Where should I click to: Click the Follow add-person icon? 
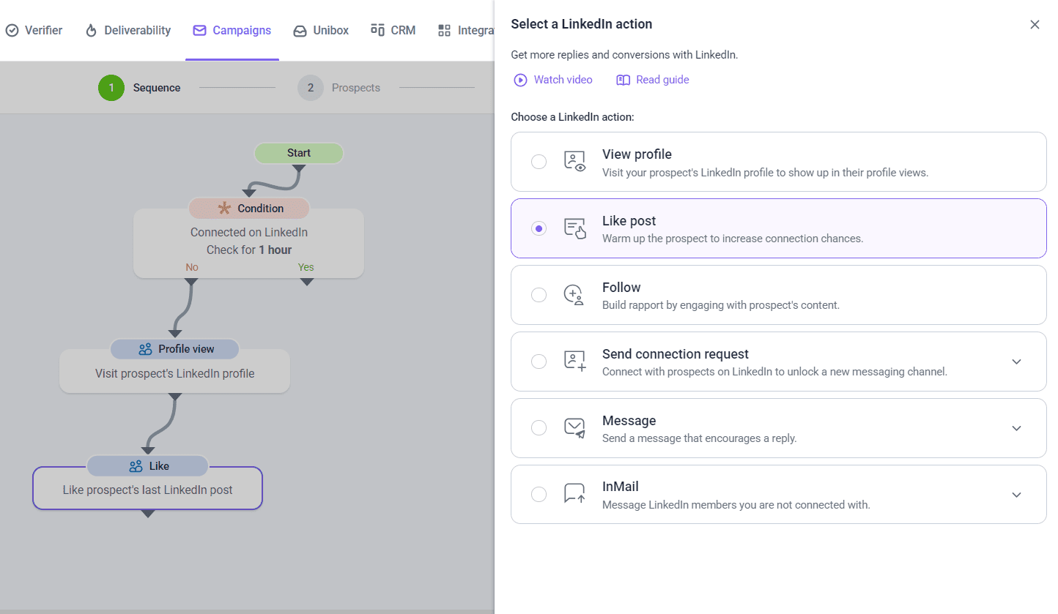click(x=574, y=295)
